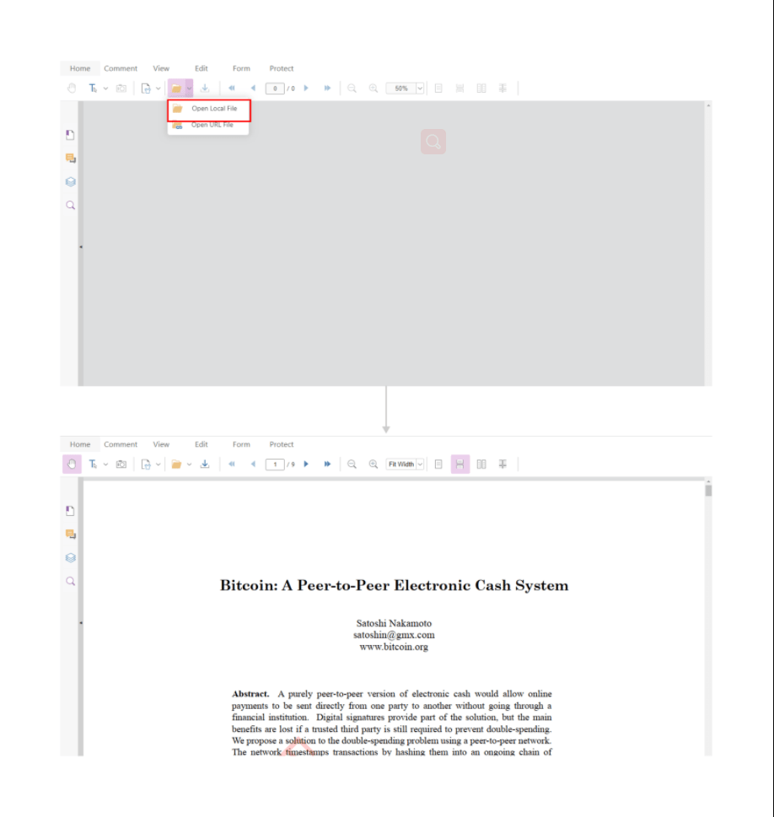Viewport: 774px width, 817px height.
Task: Toggle continuous page mode in lower toolbar
Action: [460, 465]
